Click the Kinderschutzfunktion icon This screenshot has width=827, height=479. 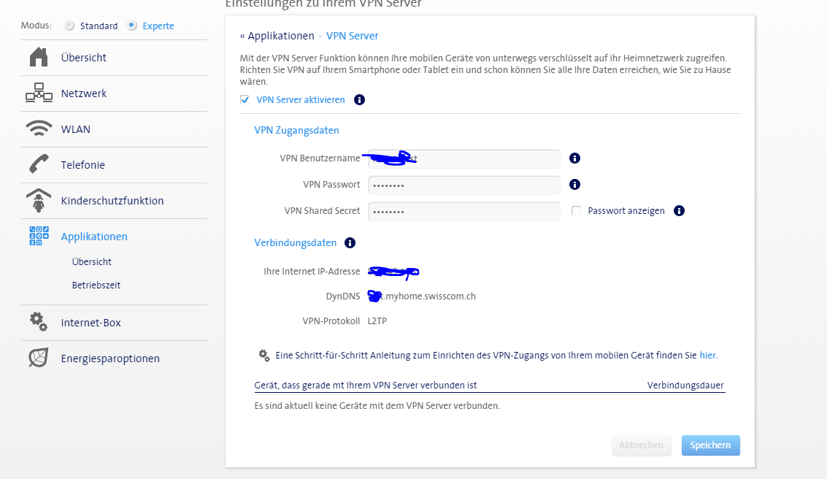[39, 200]
